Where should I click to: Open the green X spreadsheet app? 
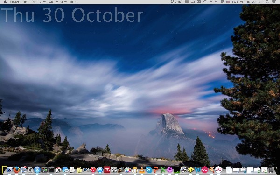tap(163, 169)
